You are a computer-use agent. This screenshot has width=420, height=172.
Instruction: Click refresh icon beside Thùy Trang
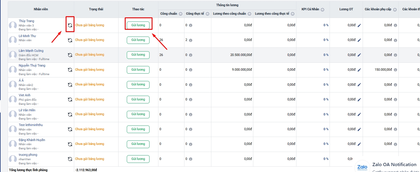pos(70,25)
